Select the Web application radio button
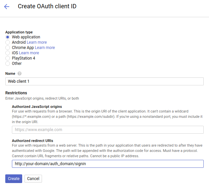This screenshot has width=209, height=184. point(8,37)
